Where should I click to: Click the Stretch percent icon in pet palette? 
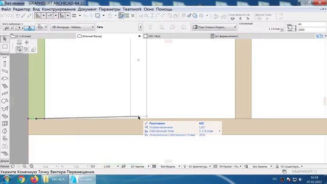pyautogui.click(x=27, y=50)
